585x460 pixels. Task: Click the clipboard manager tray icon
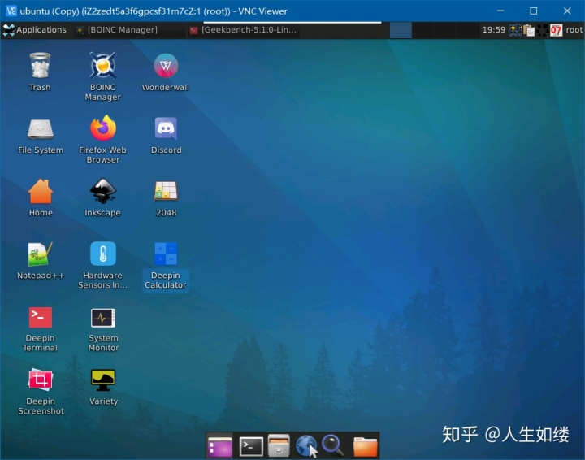pos(529,30)
